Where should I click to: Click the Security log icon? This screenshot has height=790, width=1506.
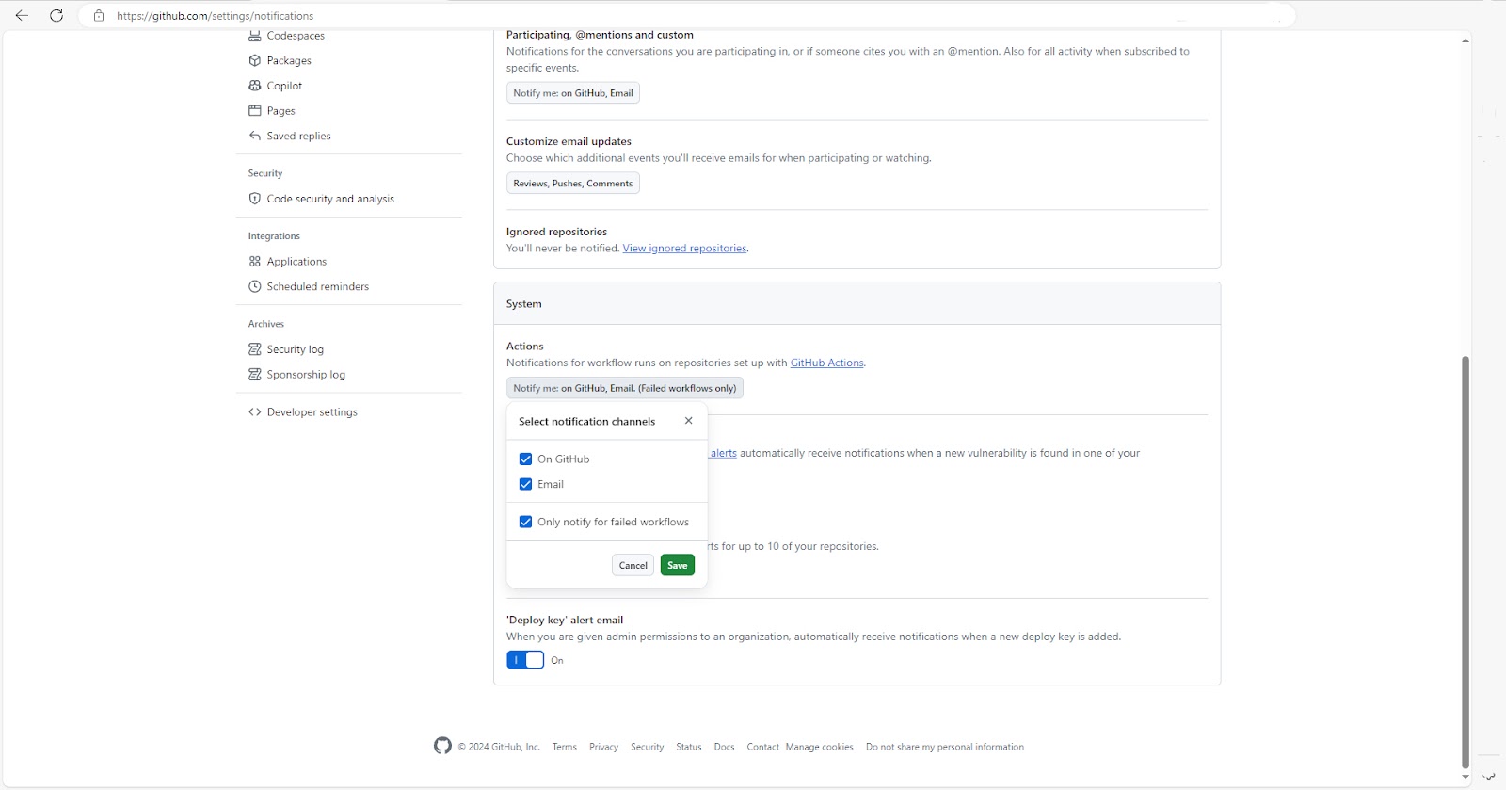254,349
